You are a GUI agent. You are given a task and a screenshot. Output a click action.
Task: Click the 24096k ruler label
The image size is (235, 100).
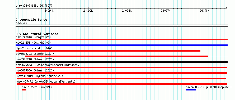[127, 11]
